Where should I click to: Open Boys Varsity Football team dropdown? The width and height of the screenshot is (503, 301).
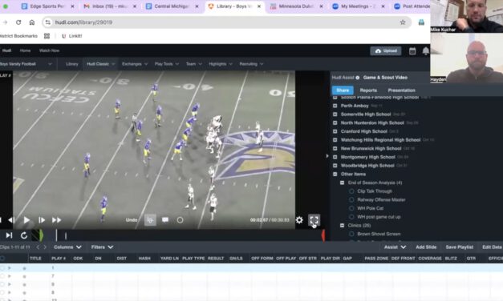pyautogui.click(x=26, y=64)
